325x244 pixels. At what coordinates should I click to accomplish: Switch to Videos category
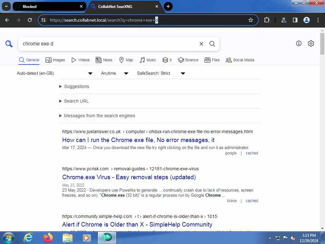[x=80, y=60]
